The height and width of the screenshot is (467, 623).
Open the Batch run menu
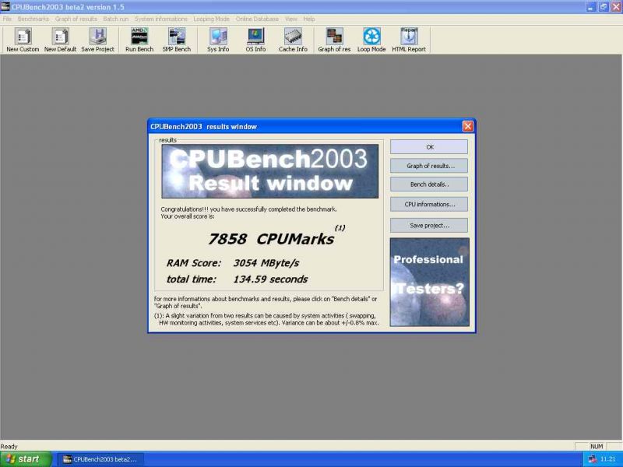[115, 19]
